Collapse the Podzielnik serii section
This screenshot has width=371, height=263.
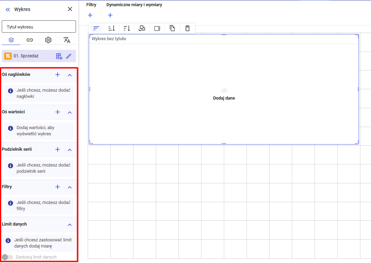(x=70, y=150)
